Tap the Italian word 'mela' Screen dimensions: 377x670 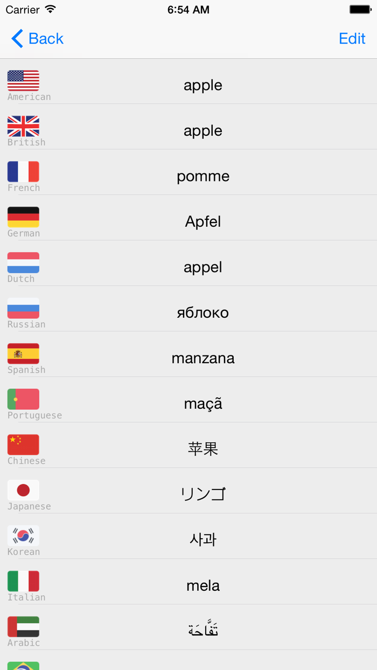(203, 585)
